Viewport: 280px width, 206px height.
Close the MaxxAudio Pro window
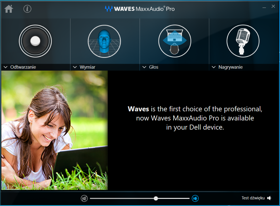click(273, 6)
